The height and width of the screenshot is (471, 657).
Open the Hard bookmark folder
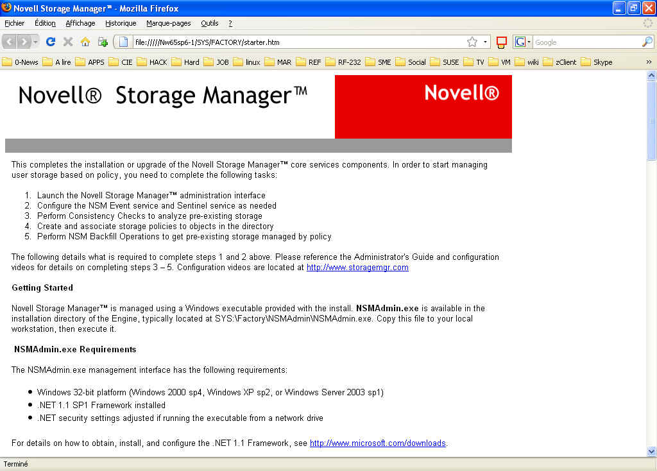pyautogui.click(x=185, y=62)
